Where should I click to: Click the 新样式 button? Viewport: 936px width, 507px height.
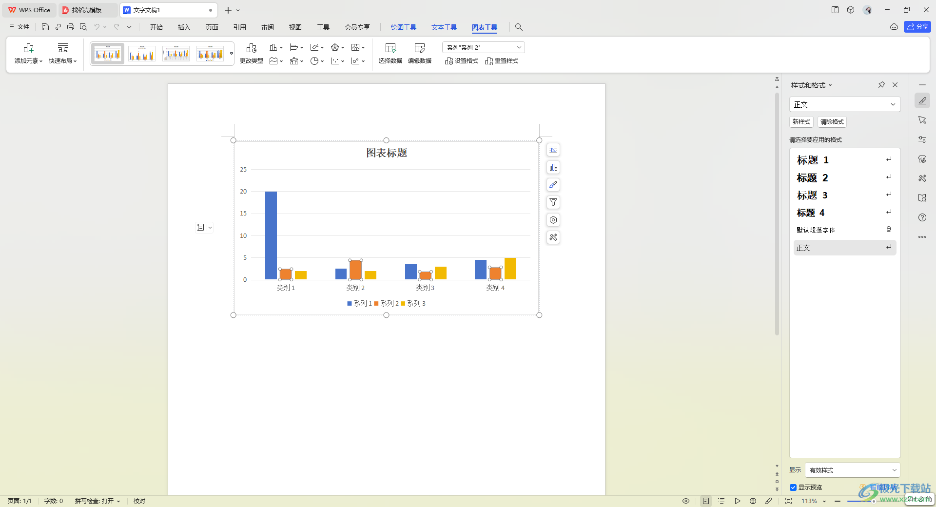click(x=801, y=122)
